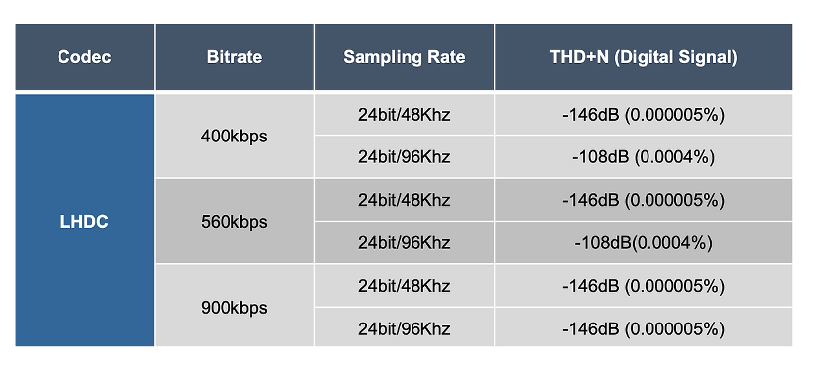Screen dimensions: 825x370
Task: Select the 560kbps bitrate cell
Action: click(235, 222)
